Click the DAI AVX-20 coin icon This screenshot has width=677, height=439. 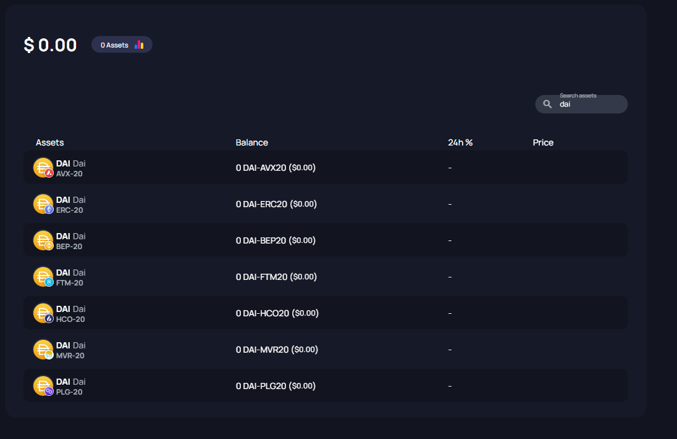[43, 168]
